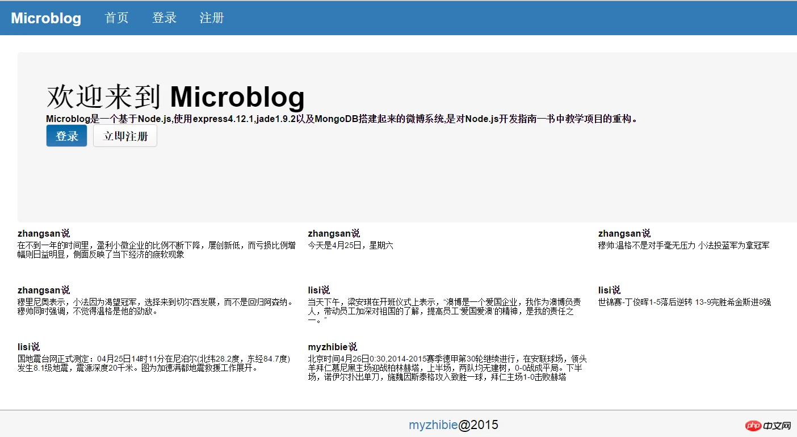Select lisi说 heading above 梁安琪 post

(318, 290)
